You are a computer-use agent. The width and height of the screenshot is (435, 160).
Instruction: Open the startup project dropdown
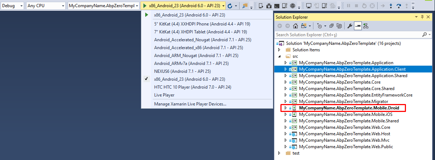point(104,6)
